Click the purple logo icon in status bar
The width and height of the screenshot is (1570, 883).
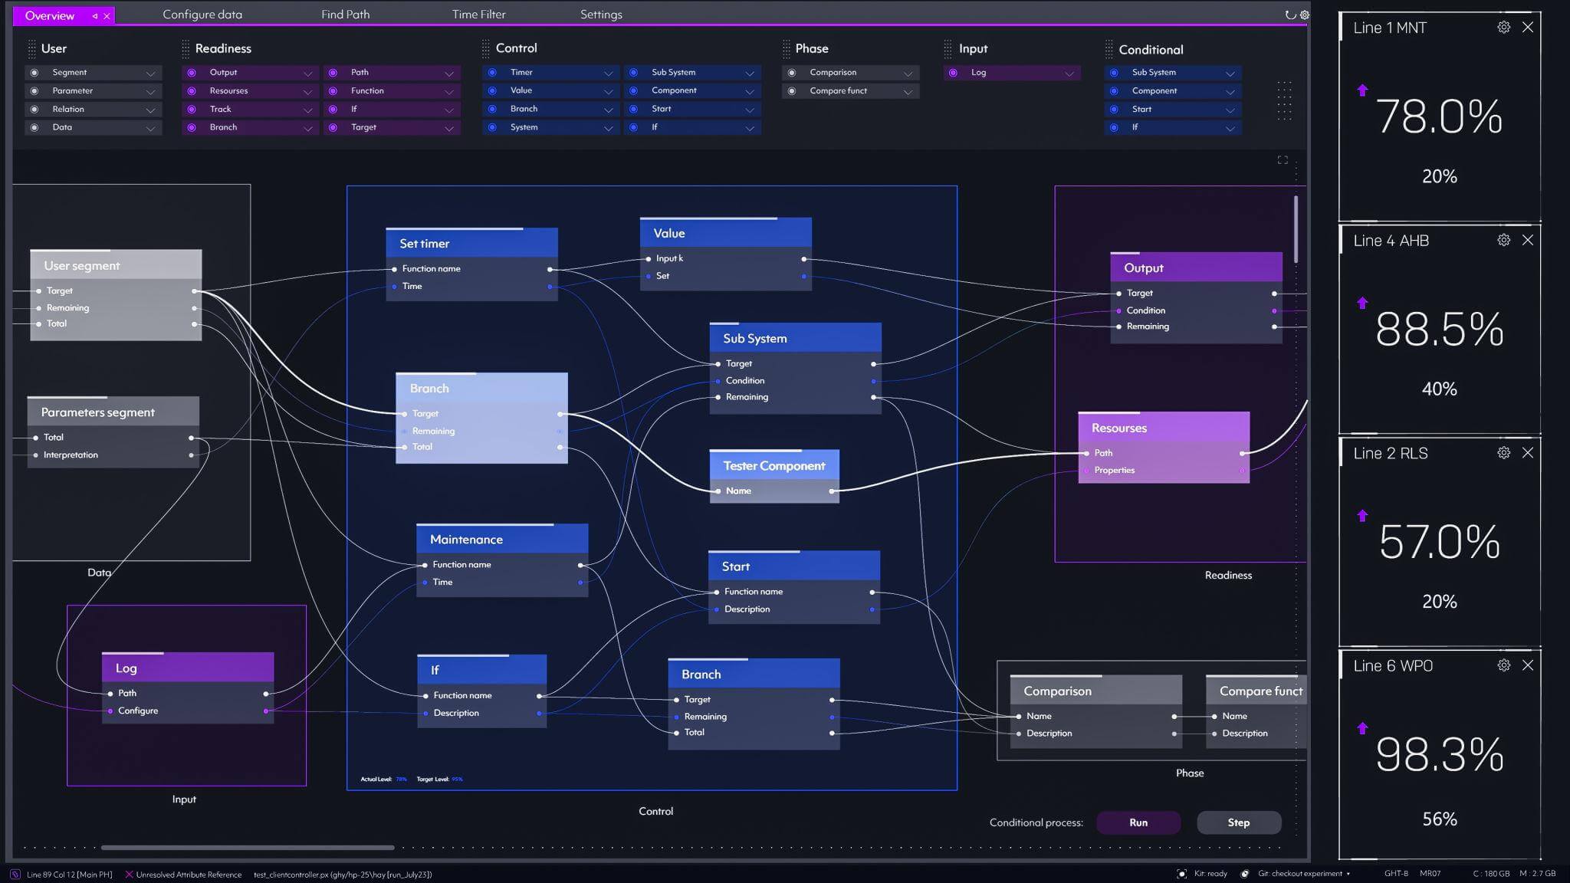pyautogui.click(x=15, y=874)
